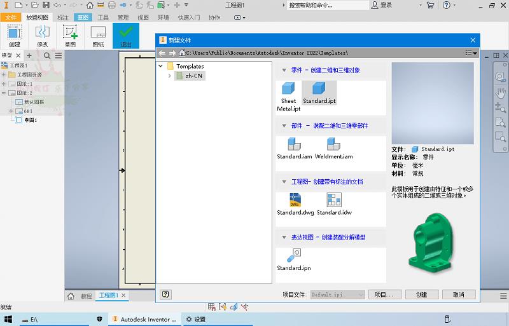Click the 取消 cancel button in the dialog

coord(458,294)
